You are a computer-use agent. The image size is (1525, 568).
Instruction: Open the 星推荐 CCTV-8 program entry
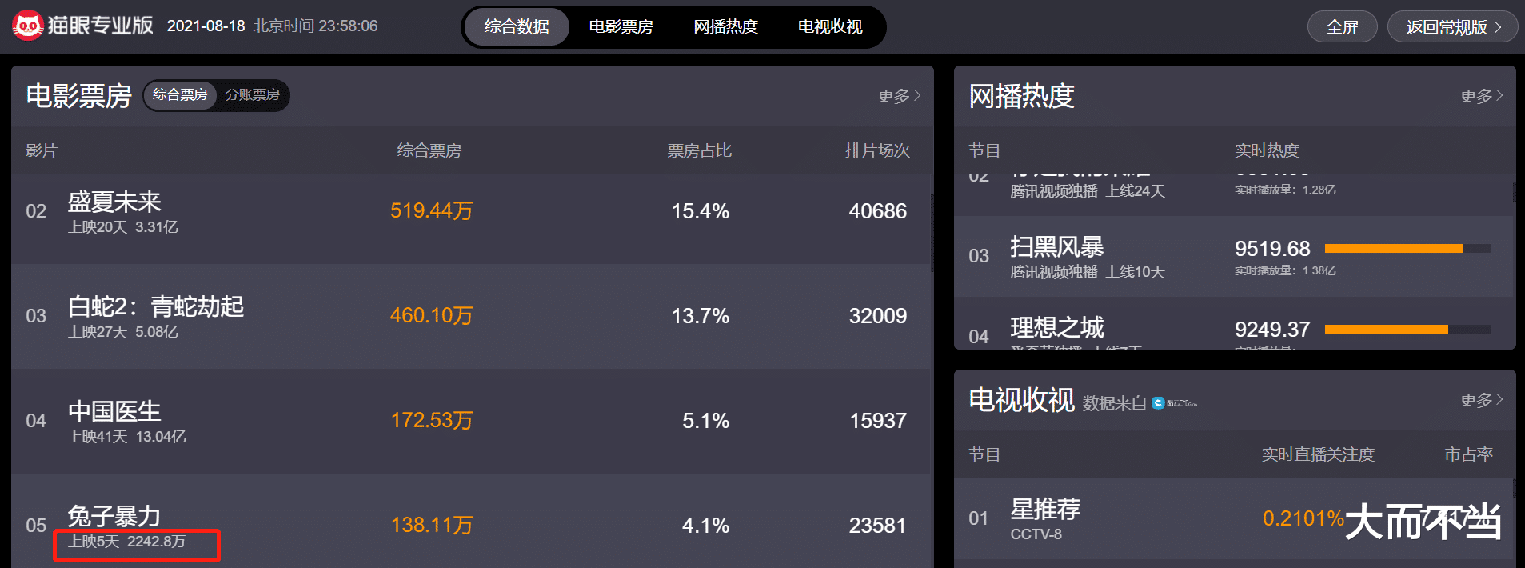pyautogui.click(x=1045, y=510)
